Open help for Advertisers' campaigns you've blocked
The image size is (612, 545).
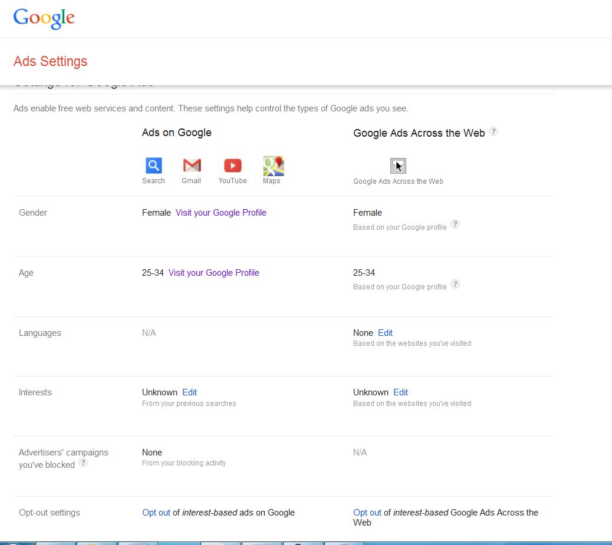pos(83,463)
